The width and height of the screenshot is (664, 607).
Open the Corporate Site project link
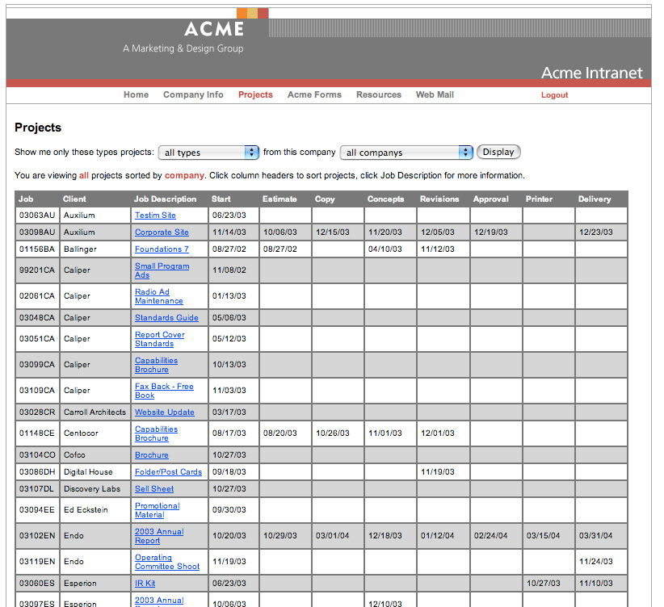point(162,232)
